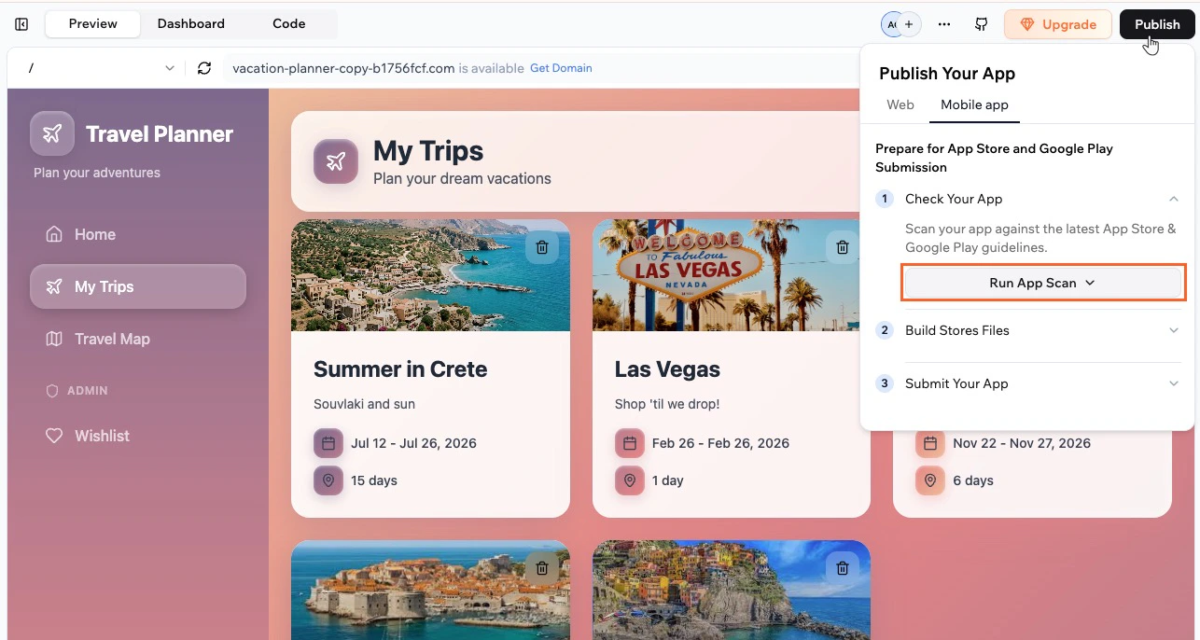This screenshot has width=1200, height=640.
Task: Select the Mobile app publish tab
Action: coord(974,104)
